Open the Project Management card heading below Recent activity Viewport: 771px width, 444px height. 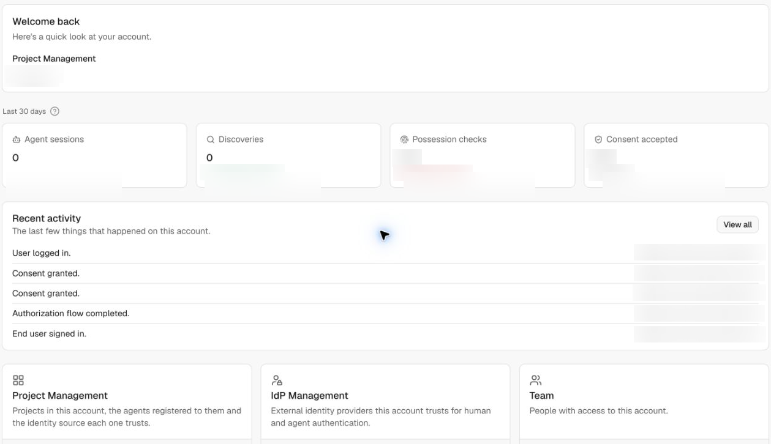coord(60,396)
